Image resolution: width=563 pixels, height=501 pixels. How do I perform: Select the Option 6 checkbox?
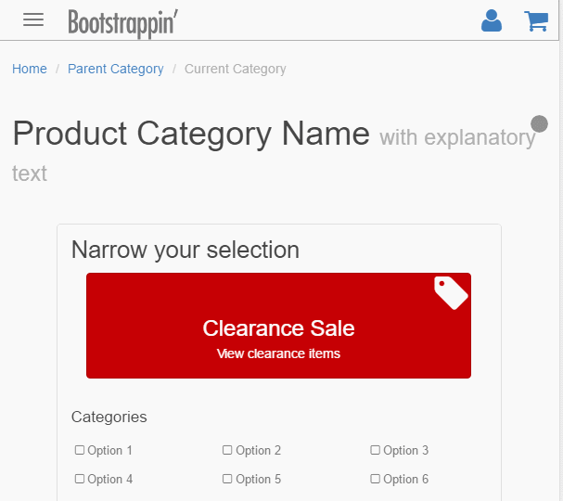[x=376, y=479]
